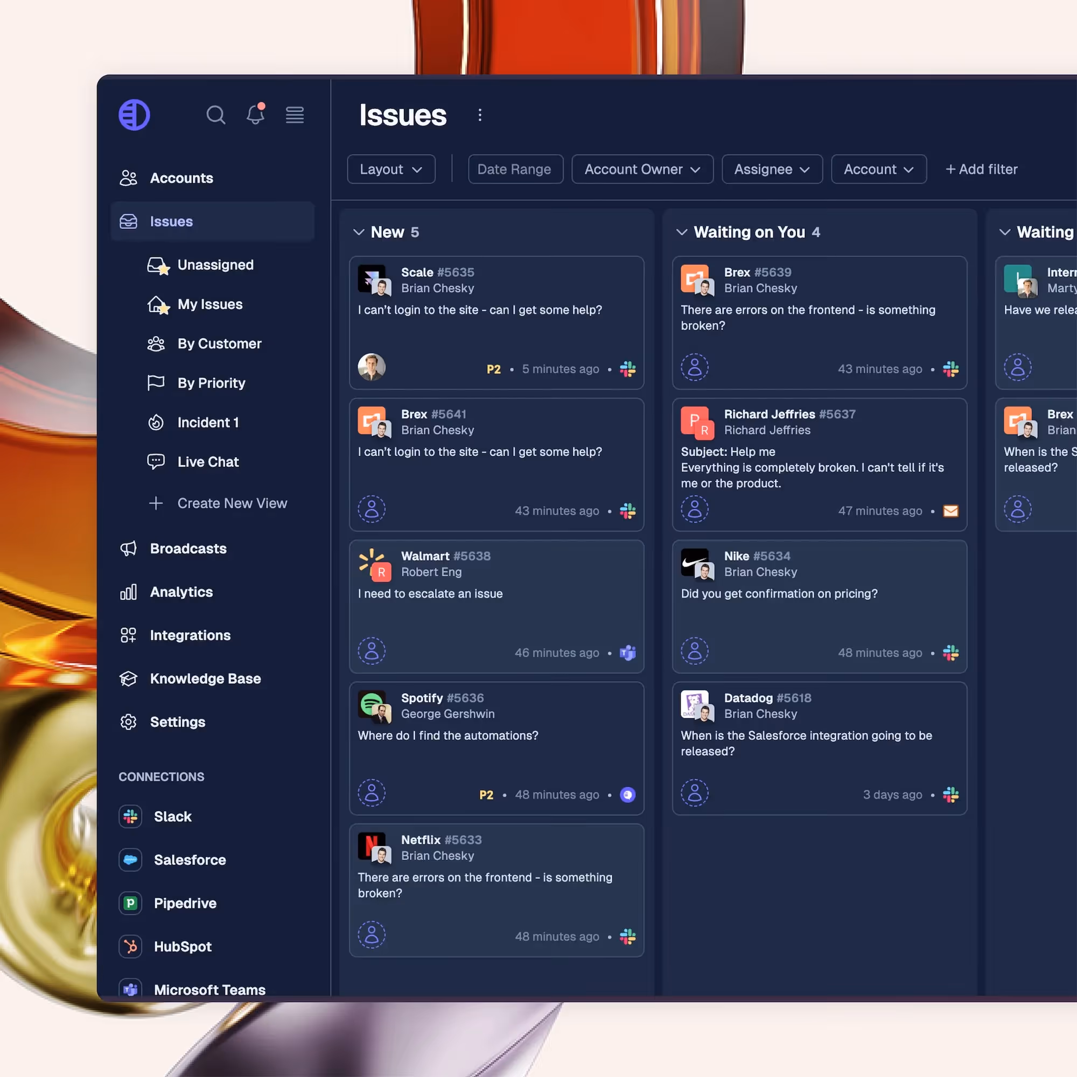Click P2 priority on Scale #5635 card
1077x1077 pixels.
coord(493,369)
